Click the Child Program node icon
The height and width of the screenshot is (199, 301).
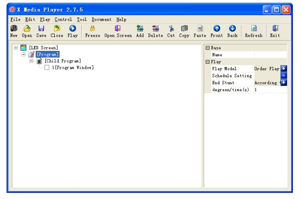pyautogui.click(x=39, y=61)
